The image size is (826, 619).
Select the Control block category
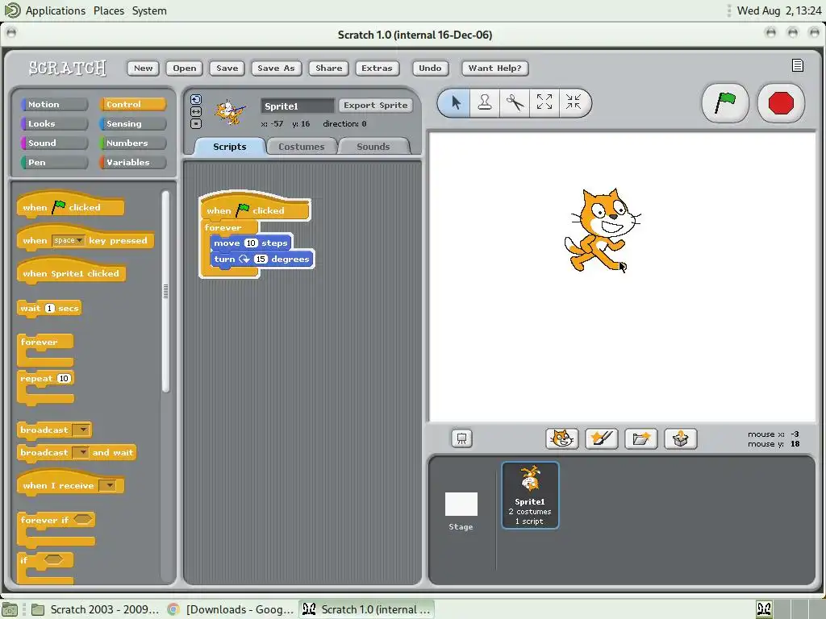tap(133, 104)
